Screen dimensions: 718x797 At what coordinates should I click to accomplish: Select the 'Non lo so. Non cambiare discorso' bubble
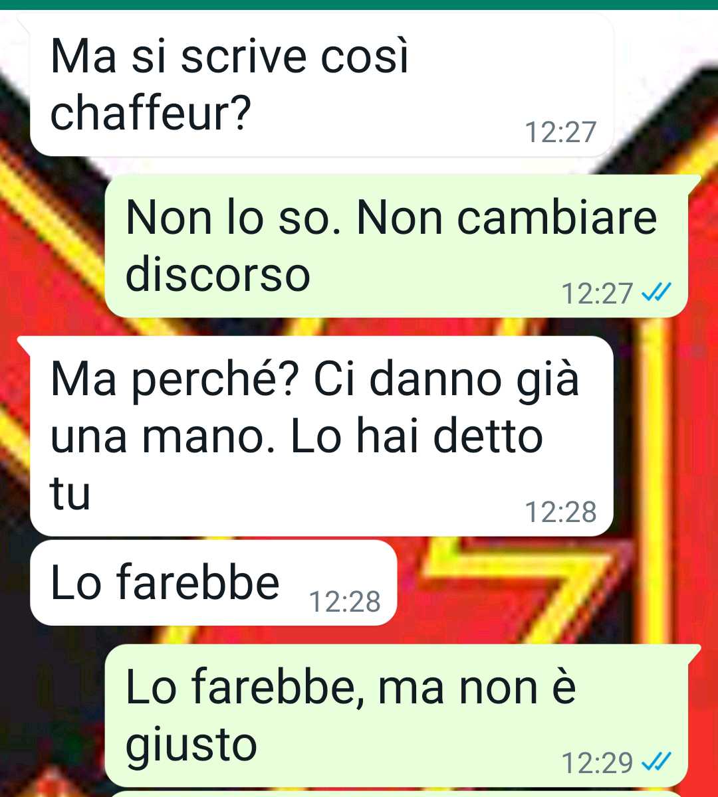point(396,246)
